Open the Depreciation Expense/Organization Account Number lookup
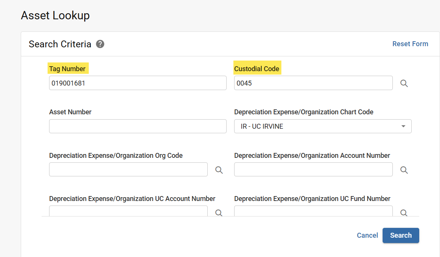This screenshot has height=257, width=440. point(404,170)
